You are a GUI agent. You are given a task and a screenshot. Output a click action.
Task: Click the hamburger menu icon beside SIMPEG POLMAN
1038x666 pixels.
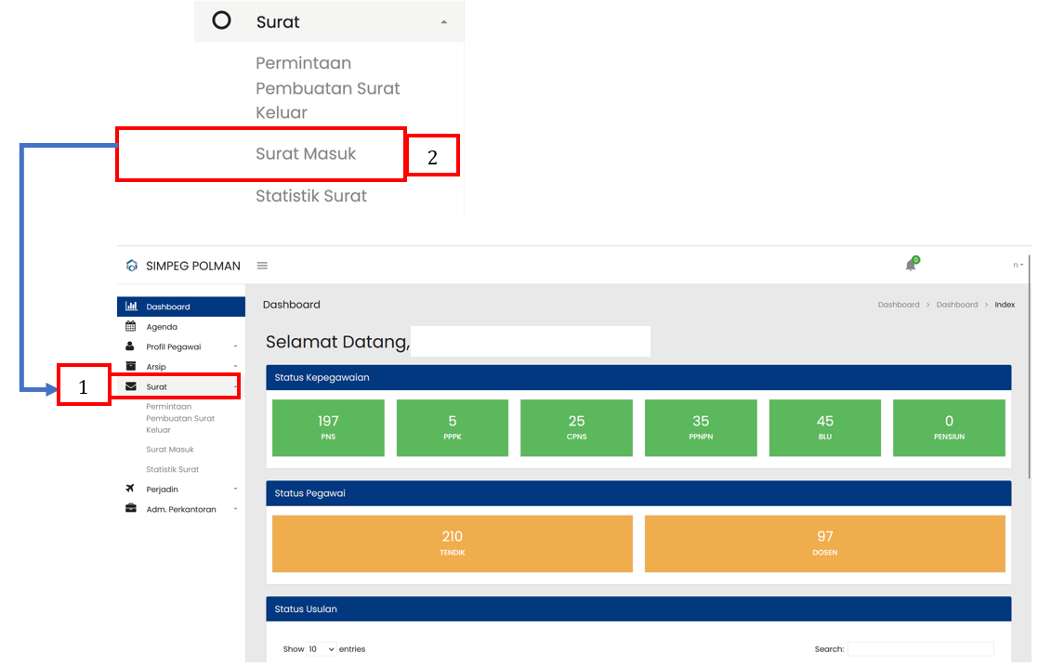pyautogui.click(x=262, y=266)
